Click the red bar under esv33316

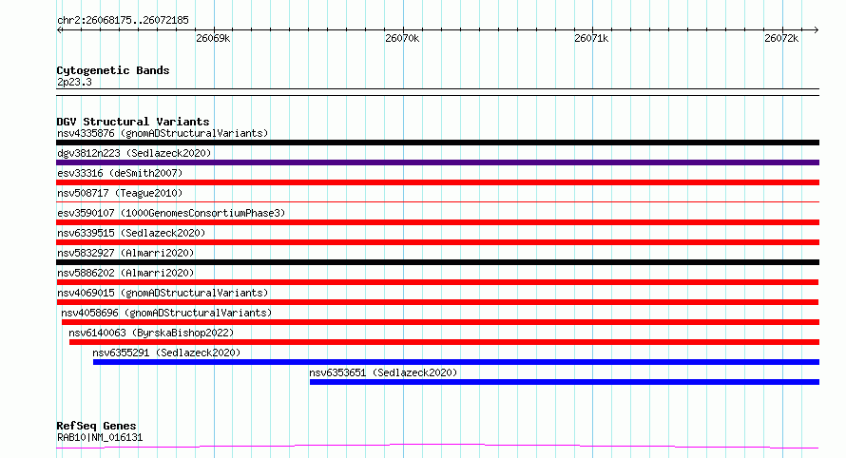coord(437,182)
